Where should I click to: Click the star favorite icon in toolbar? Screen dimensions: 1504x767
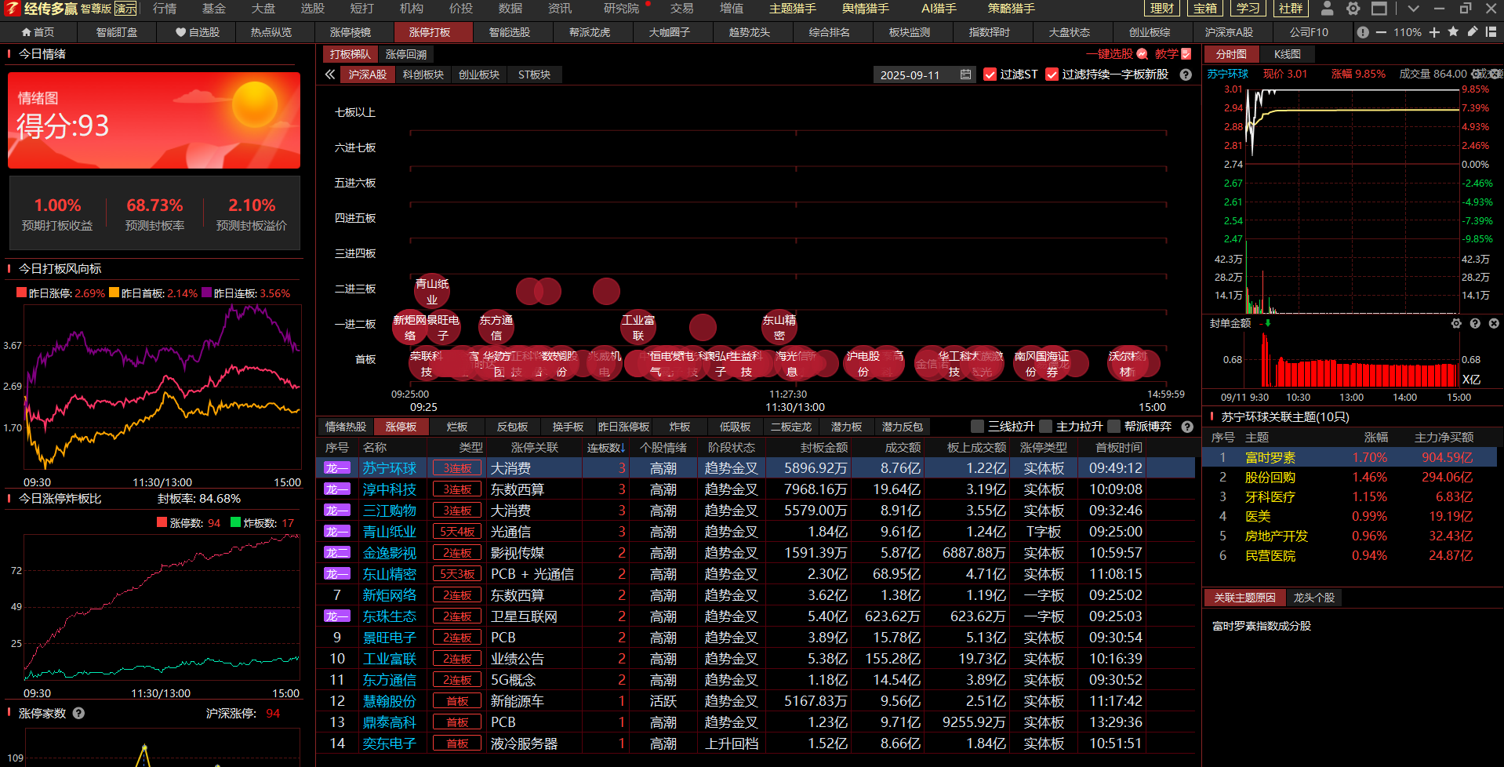click(x=1453, y=31)
